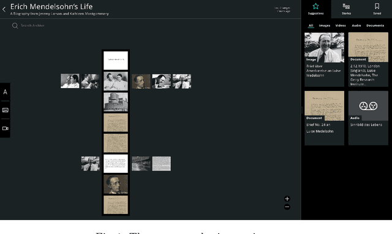Filter suggestions by Images
The width and height of the screenshot is (392, 234).
tap(325, 26)
